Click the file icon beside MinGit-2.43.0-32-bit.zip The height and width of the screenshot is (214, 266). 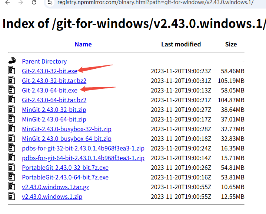[x=11, y=109]
